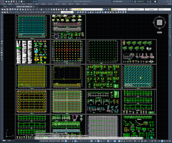172x143 pixels.
Task: Select the Trim modify tool
Action: tap(170, 37)
